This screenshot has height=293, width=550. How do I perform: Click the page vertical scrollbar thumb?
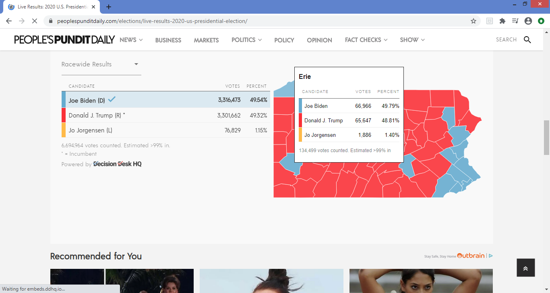(x=546, y=138)
